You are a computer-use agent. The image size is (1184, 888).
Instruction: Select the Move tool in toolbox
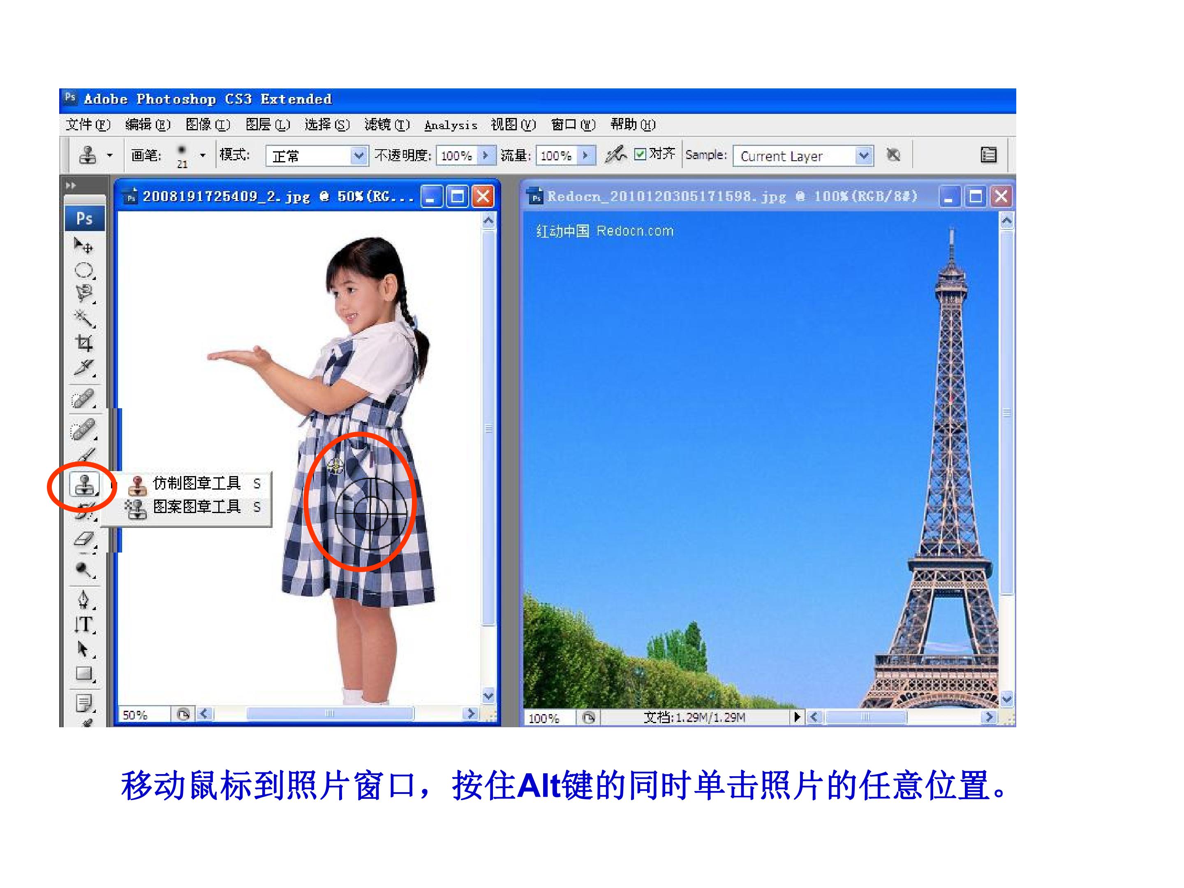83,246
